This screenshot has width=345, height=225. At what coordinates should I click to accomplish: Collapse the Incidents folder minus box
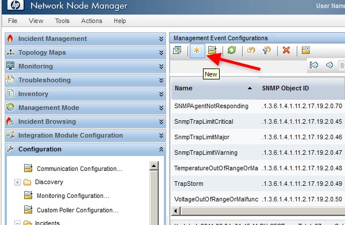(x=17, y=223)
